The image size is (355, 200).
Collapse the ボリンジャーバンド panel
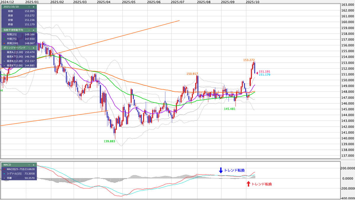(x=29, y=47)
